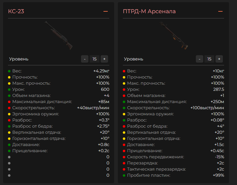Decrease level of ПТРД-М Арсенала
Image resolution: width=237 pixels, height=185 pixels.
click(x=200, y=59)
